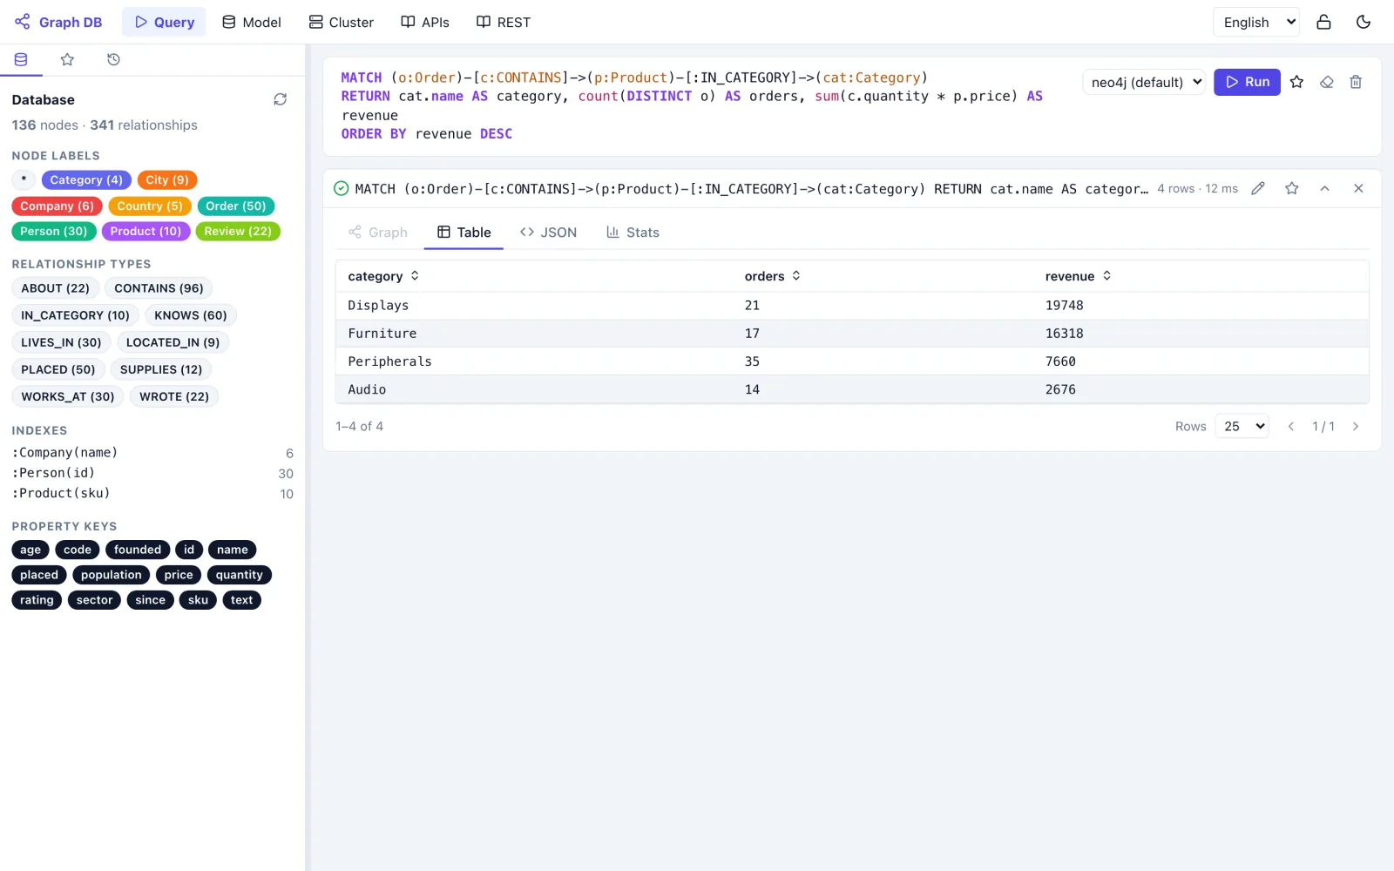Change the rows per page dropdown
Viewport: 1394px width, 871px height.
pyautogui.click(x=1242, y=426)
